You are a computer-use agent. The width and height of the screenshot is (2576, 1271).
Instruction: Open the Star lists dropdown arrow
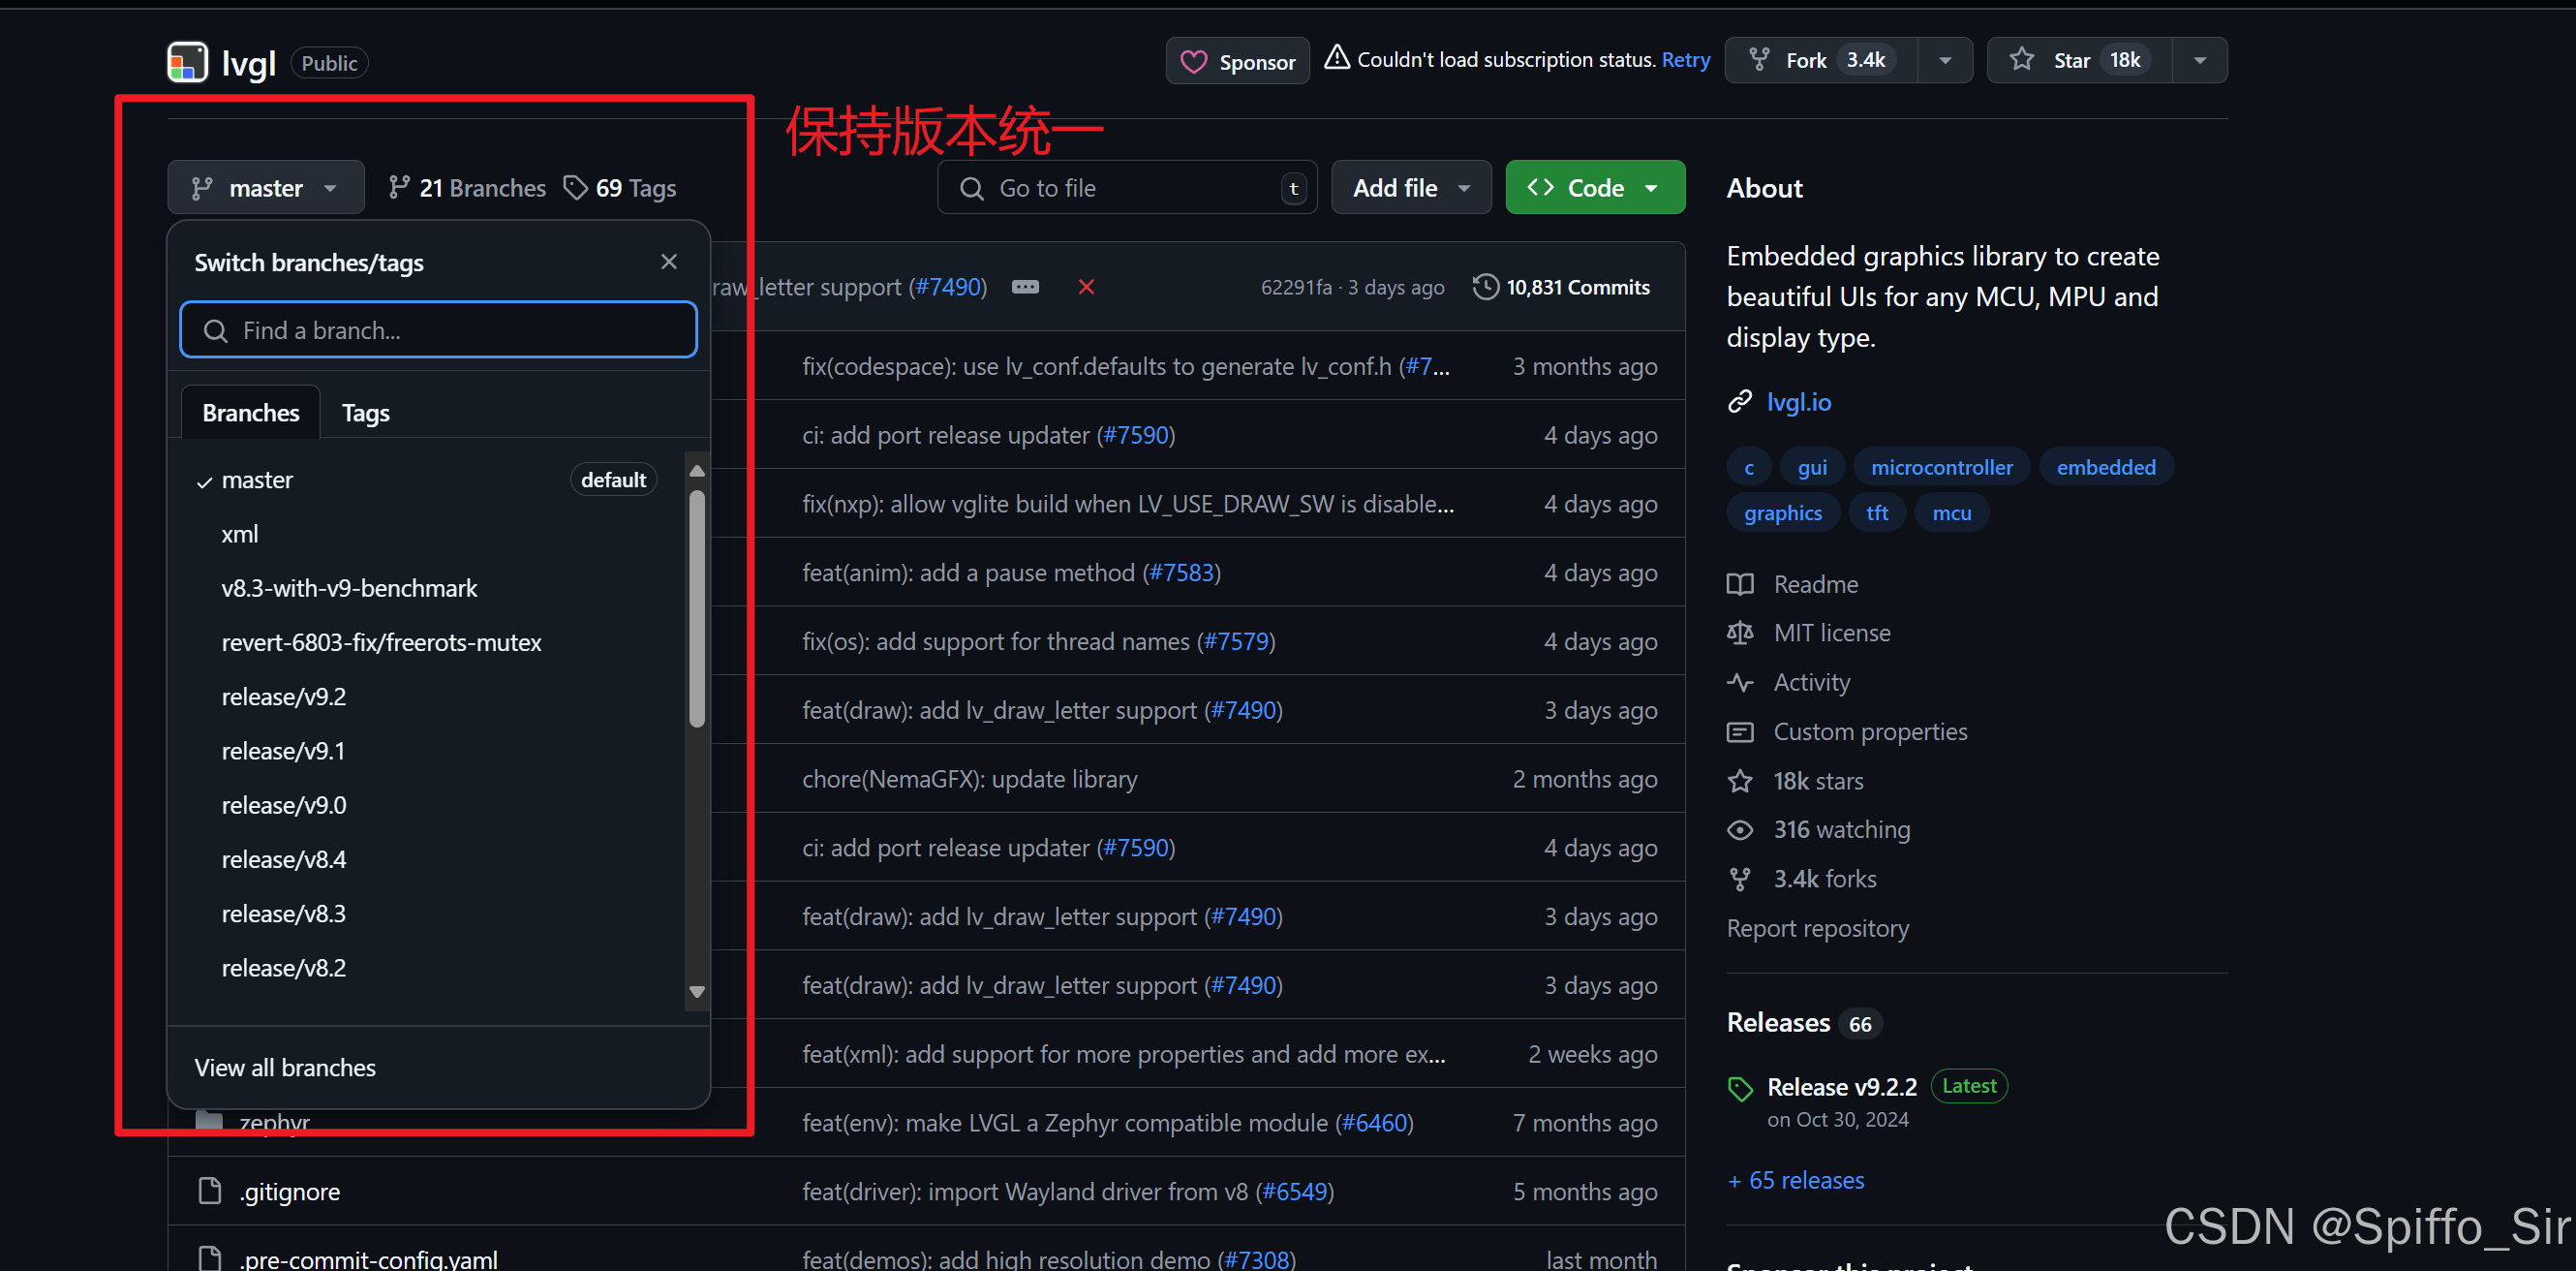click(2200, 61)
